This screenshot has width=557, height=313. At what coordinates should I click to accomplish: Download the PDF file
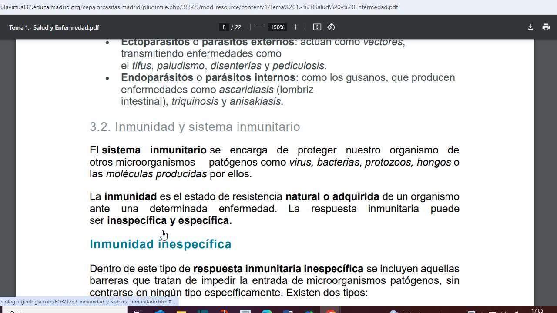(x=530, y=27)
